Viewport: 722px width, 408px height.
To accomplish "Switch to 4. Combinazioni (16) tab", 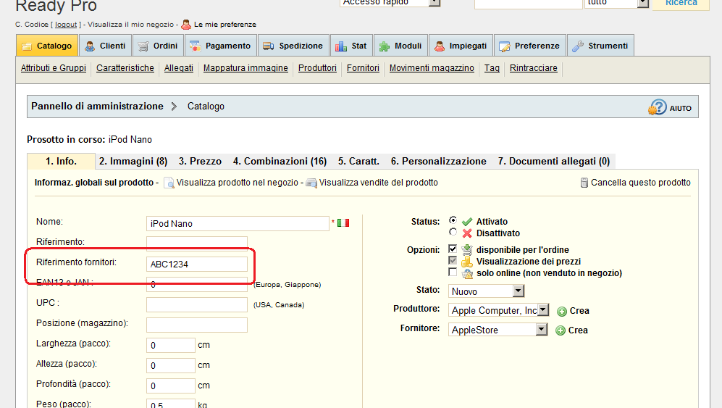I will click(x=280, y=162).
